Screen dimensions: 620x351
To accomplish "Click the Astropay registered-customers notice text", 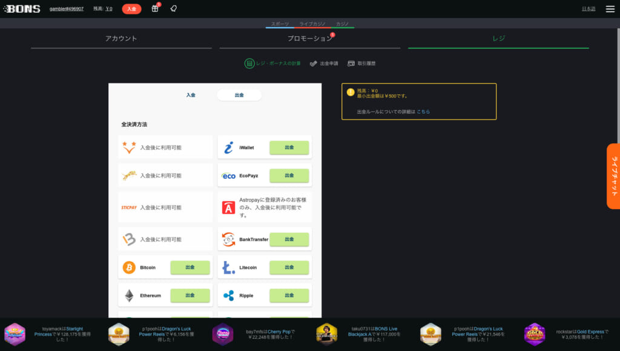I will click(x=273, y=207).
